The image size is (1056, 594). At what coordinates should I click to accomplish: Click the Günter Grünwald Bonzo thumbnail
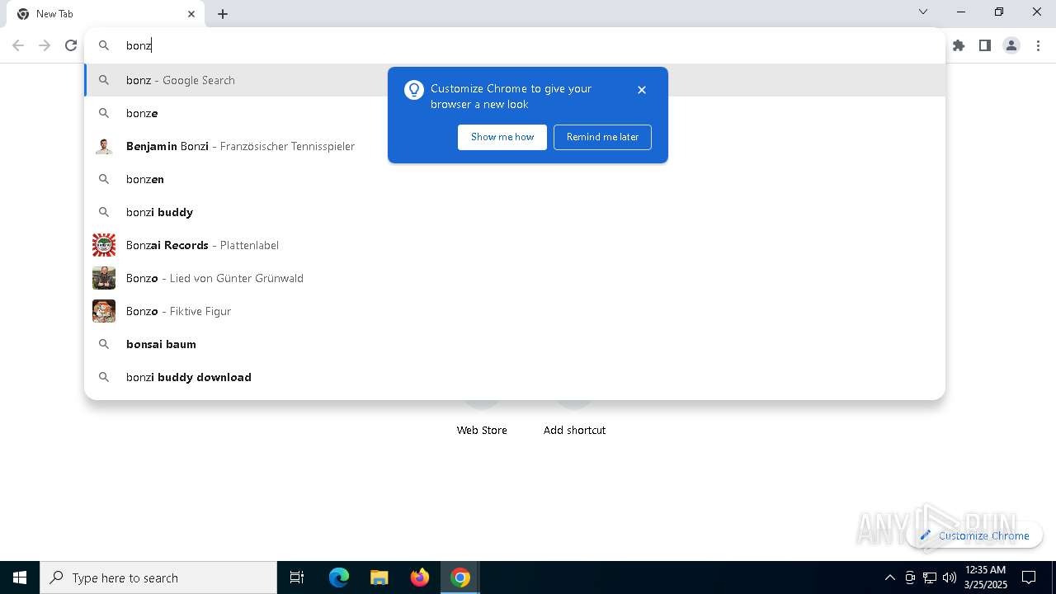pos(104,278)
